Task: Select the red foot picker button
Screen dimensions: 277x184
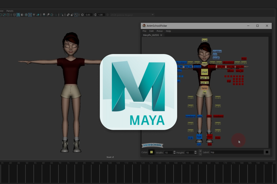Action: coord(209,137)
